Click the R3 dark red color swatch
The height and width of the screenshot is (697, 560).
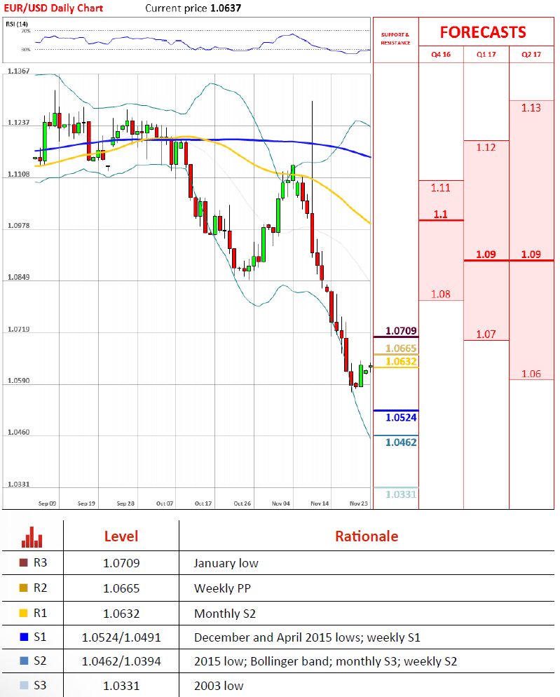24,563
